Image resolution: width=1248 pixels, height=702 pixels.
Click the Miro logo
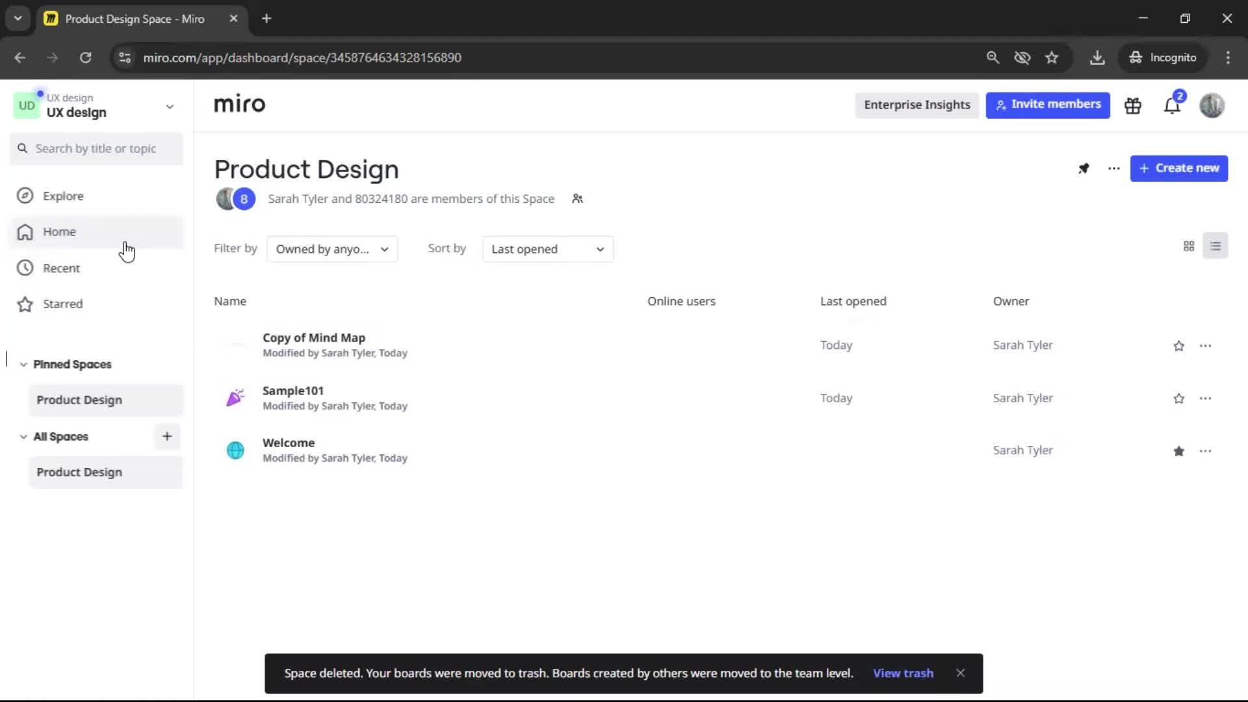pos(239,104)
